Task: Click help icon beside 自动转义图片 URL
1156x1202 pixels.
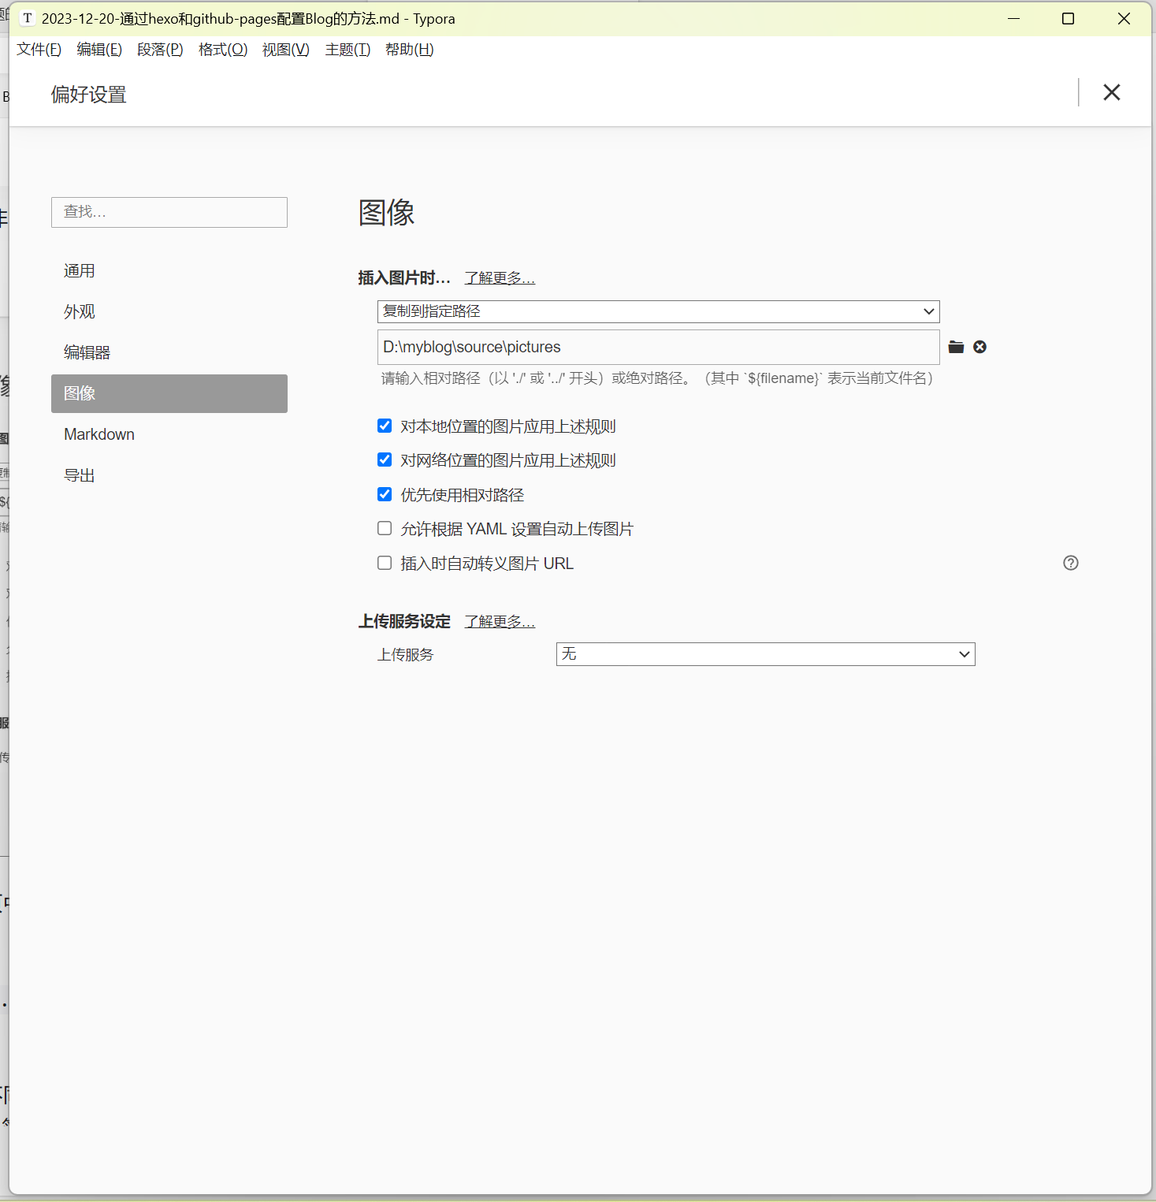Action: (1070, 563)
